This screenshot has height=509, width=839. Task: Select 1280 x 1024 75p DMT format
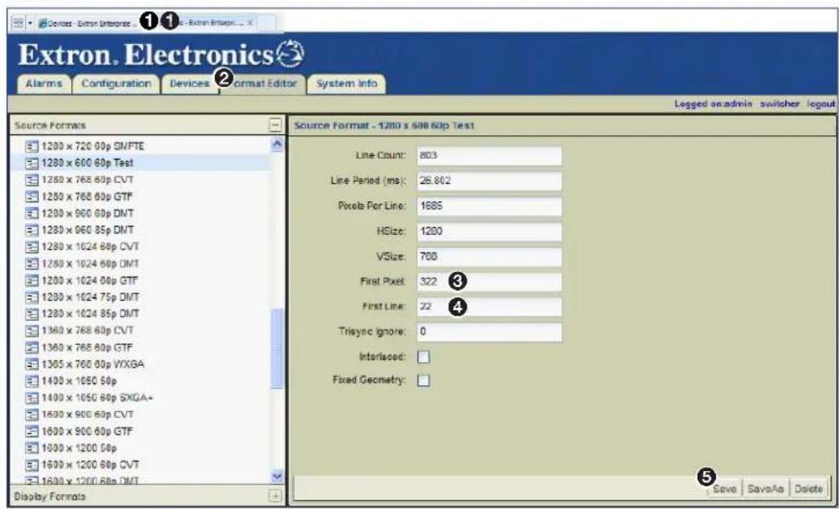(x=90, y=297)
